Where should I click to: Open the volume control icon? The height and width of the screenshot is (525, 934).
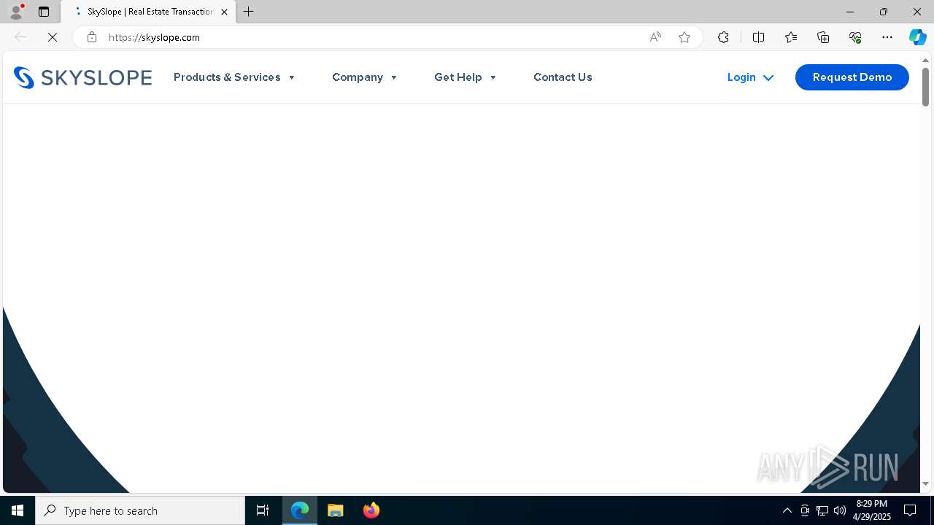click(x=840, y=510)
